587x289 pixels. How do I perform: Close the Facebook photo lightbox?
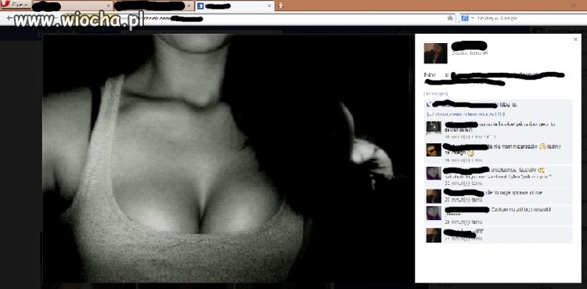(575, 39)
